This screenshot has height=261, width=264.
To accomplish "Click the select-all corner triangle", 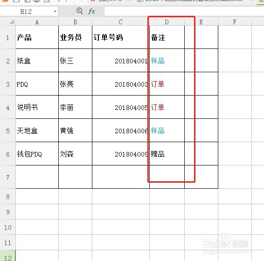I will pos(12,22).
